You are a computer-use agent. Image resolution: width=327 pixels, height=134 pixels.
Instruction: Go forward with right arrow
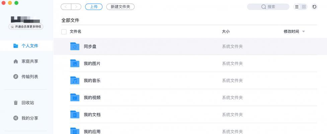76,7
